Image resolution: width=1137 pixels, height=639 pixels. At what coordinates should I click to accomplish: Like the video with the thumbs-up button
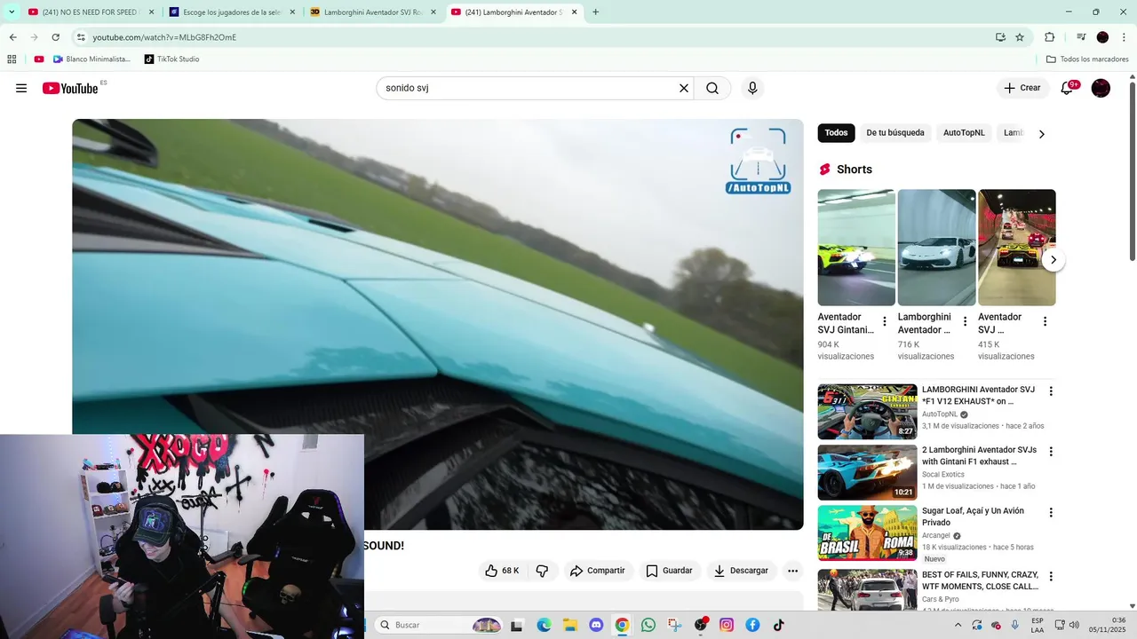coord(502,571)
